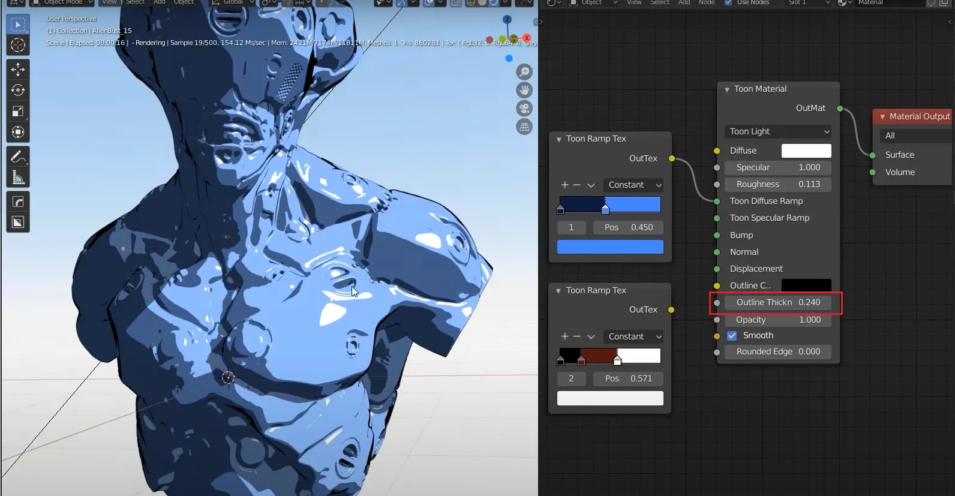Select the Measure tool
This screenshot has width=955, height=496.
pyautogui.click(x=17, y=178)
